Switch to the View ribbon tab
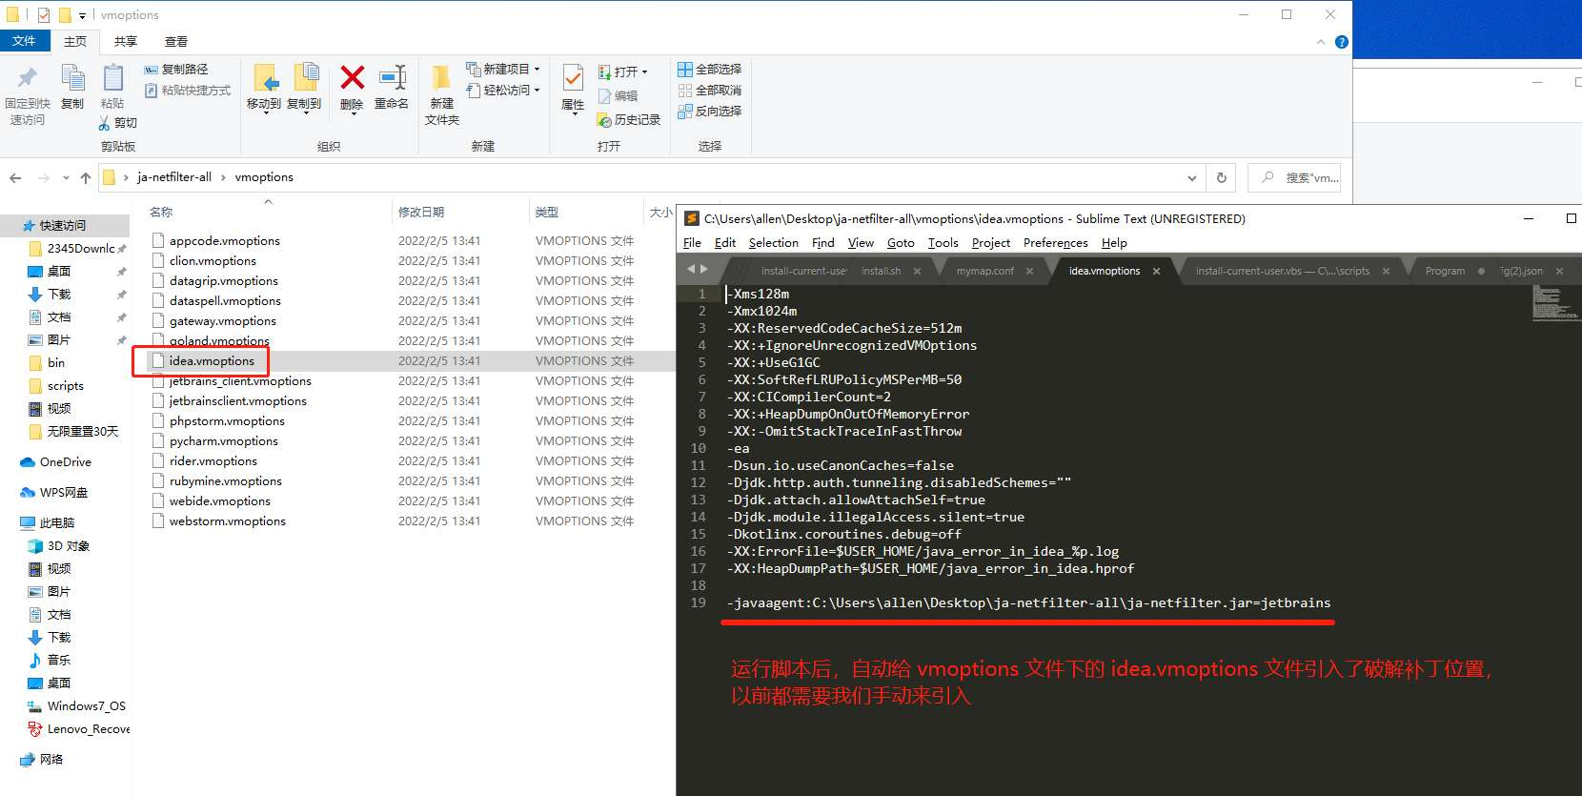Image resolution: width=1582 pixels, height=796 pixels. (x=176, y=42)
